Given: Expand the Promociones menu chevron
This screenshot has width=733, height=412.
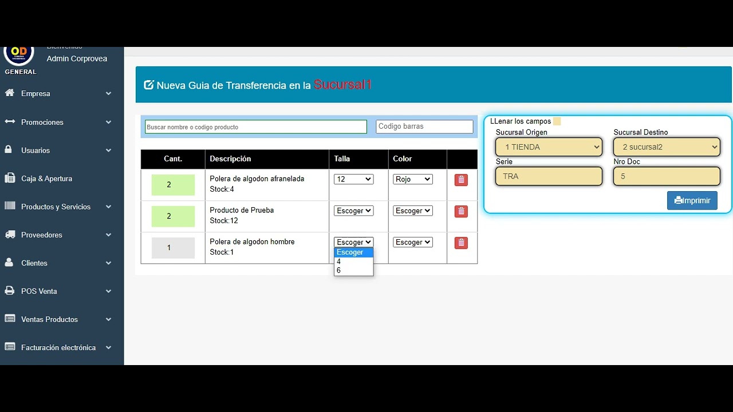Looking at the screenshot, I should (x=108, y=122).
